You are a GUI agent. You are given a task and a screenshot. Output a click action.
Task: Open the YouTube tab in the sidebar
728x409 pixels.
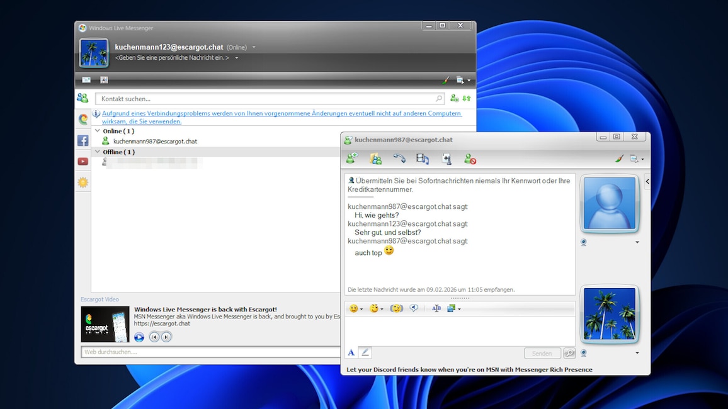pyautogui.click(x=83, y=161)
